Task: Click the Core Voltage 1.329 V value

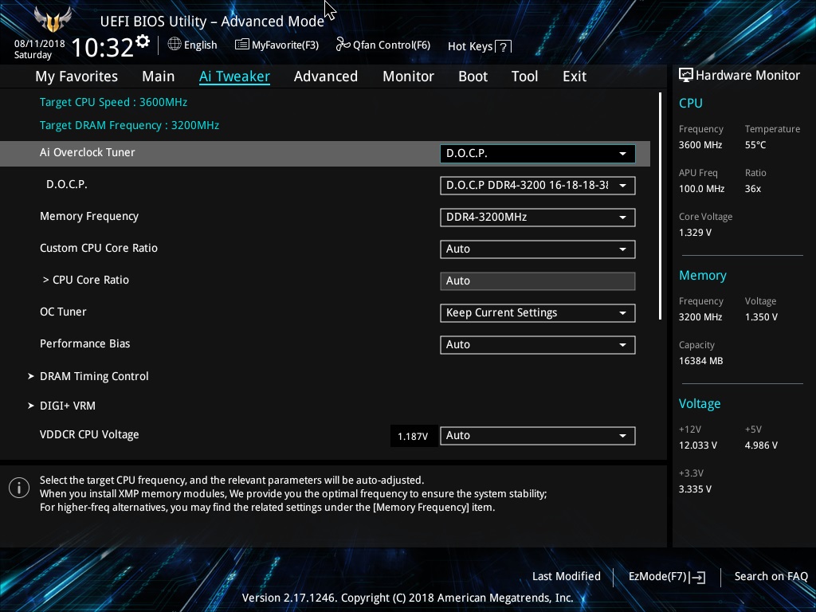Action: (x=695, y=233)
